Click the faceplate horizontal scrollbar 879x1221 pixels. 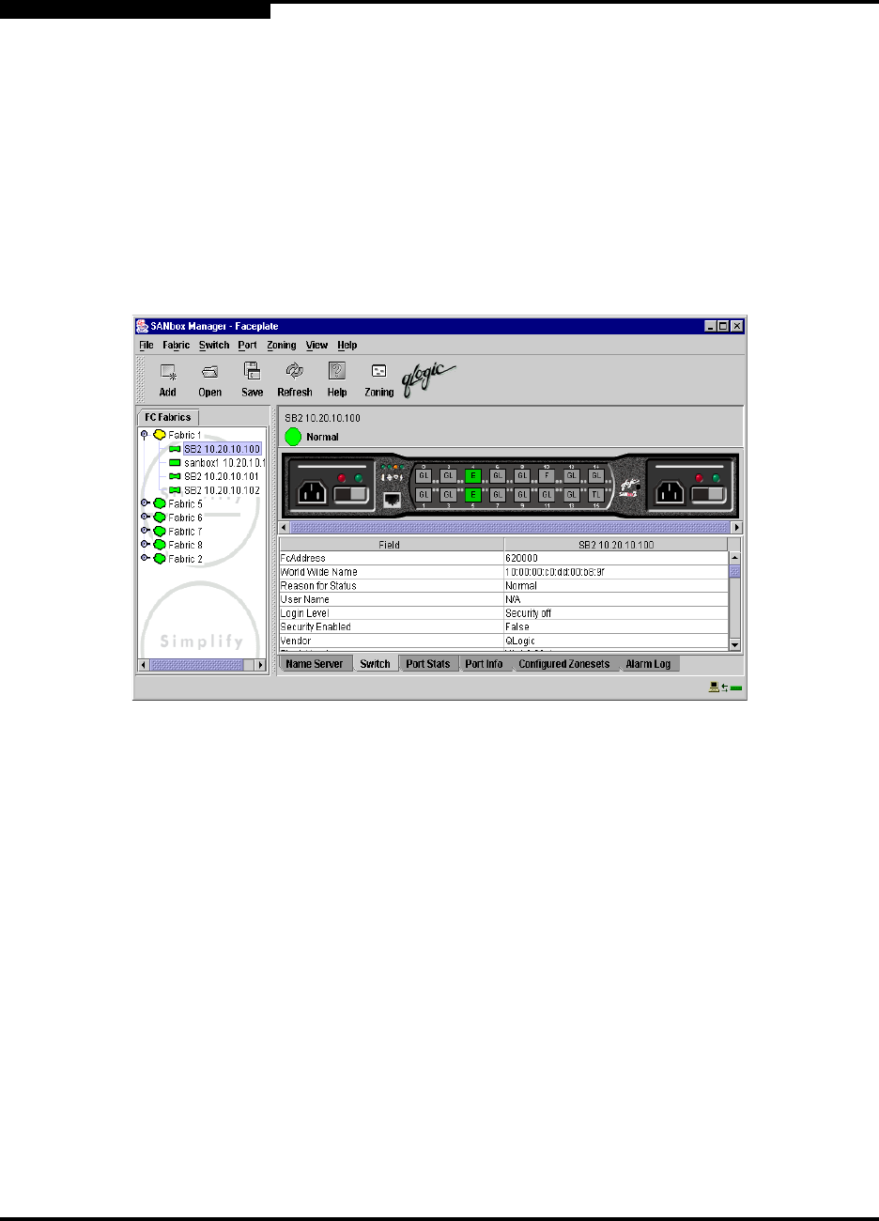[x=511, y=528]
